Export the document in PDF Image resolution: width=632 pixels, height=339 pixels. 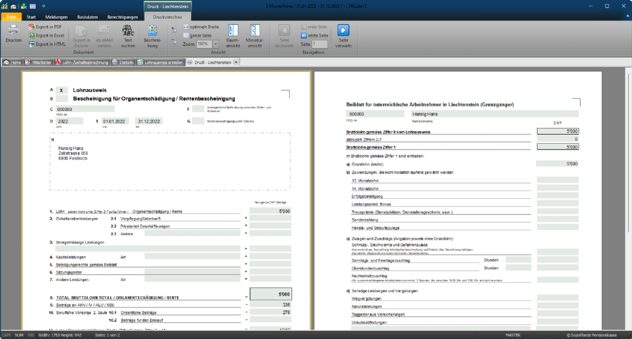48,27
